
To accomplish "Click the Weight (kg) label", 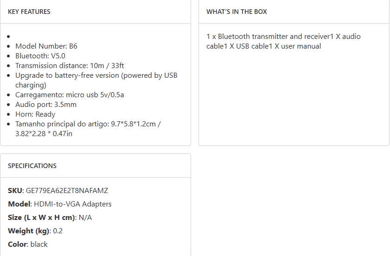I will pyautogui.click(x=28, y=231).
